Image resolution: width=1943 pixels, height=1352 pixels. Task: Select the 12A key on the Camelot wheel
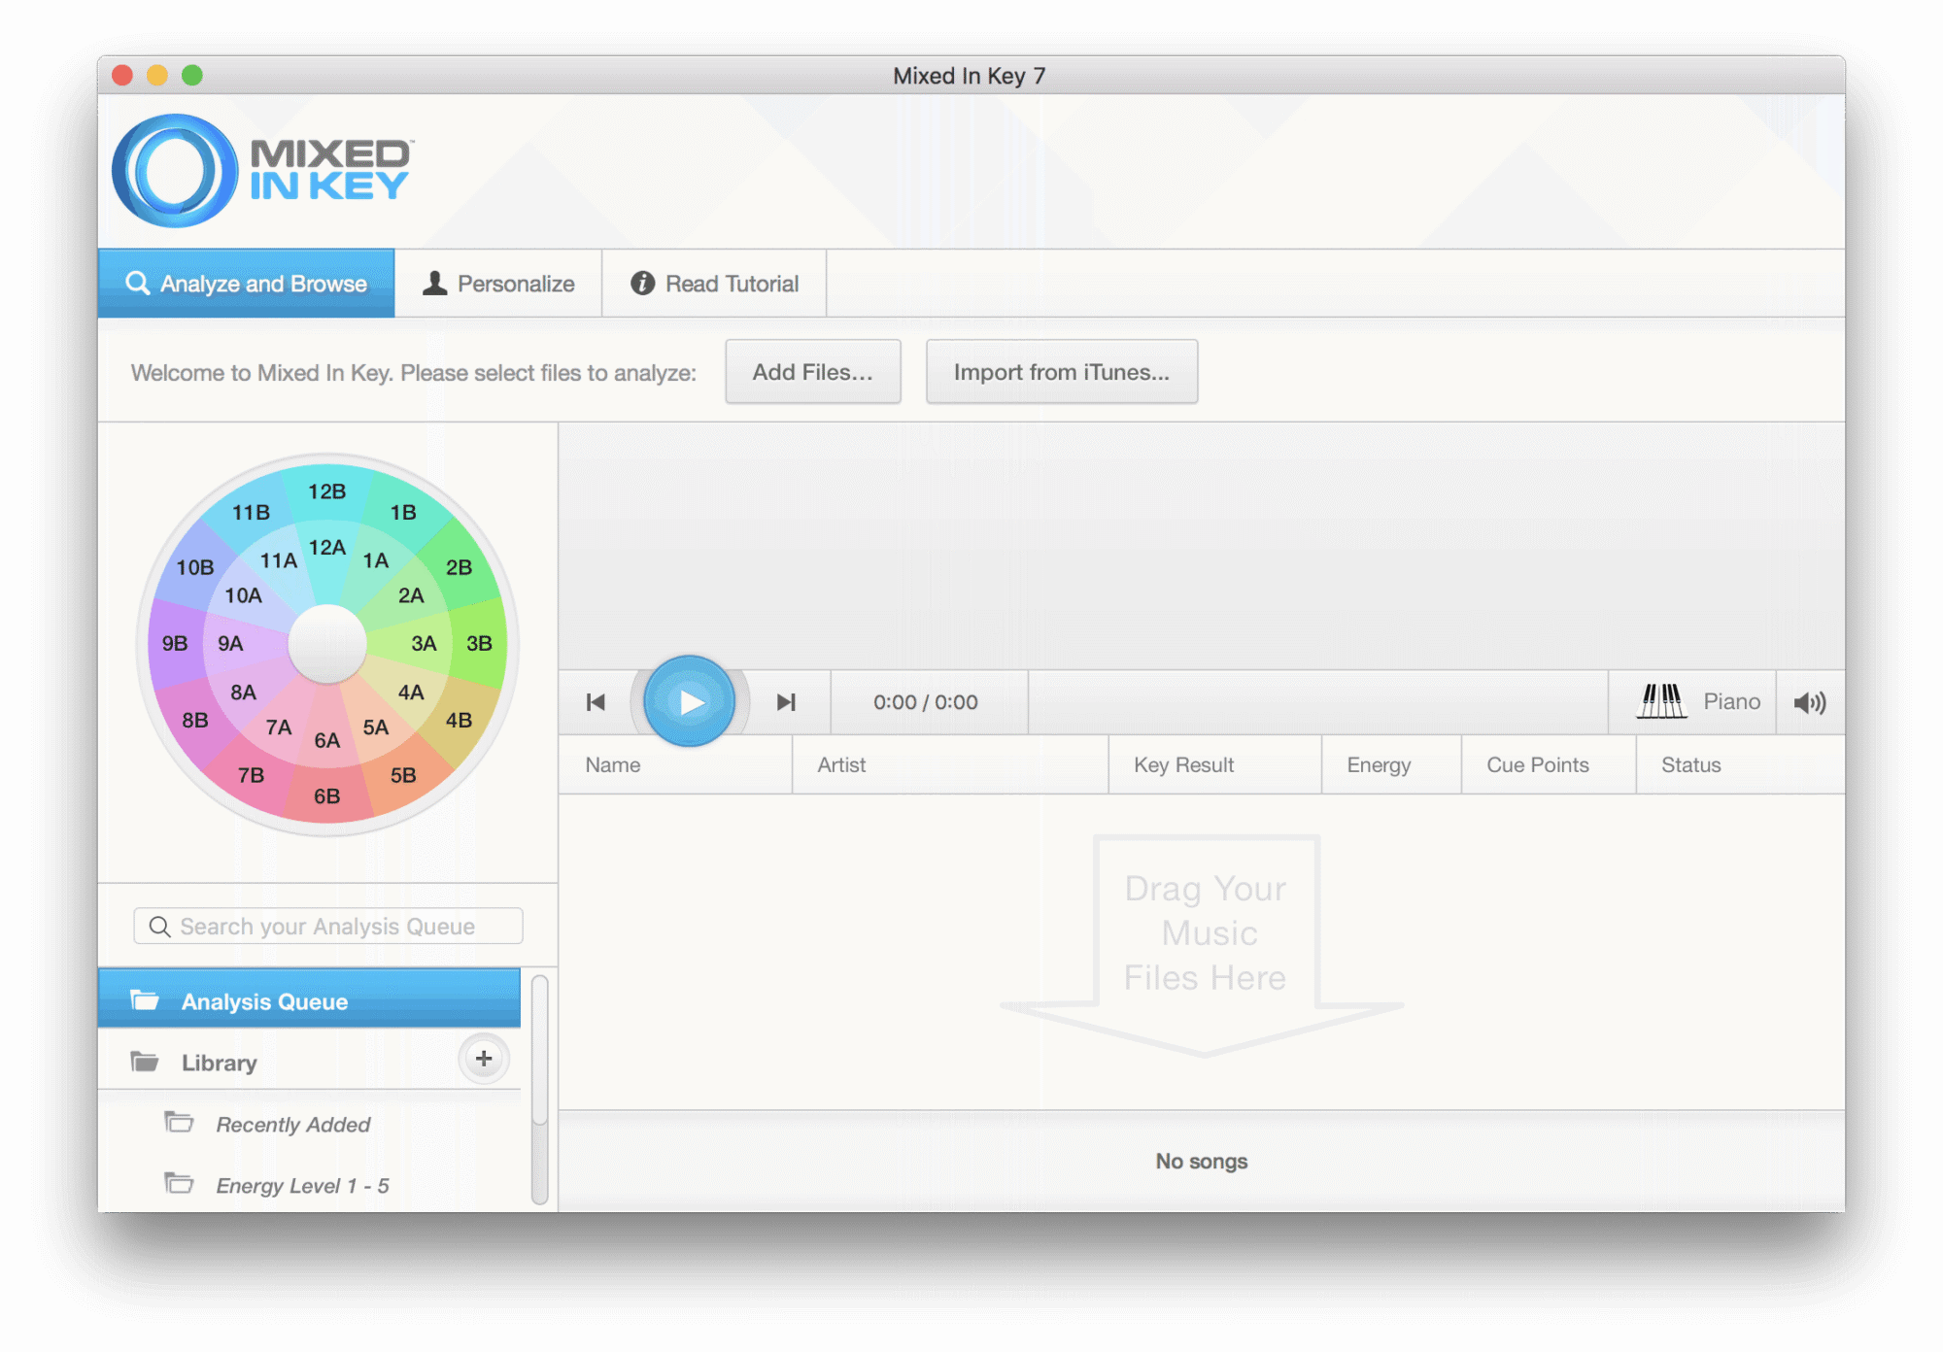click(327, 548)
